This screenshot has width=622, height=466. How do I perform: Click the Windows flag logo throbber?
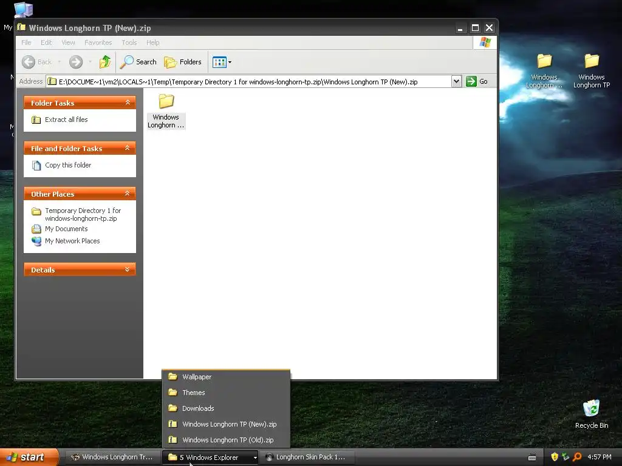tap(485, 42)
